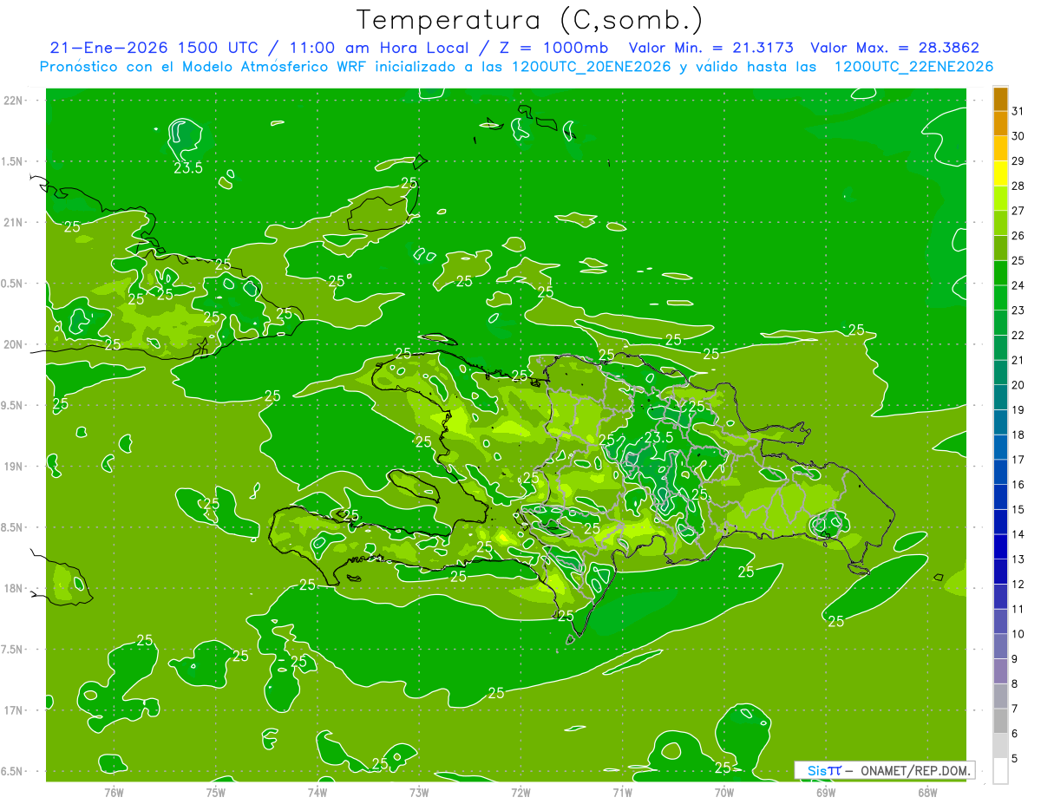
Task: Pick the orange swatch between 30 and 31
Action: tap(1000, 124)
